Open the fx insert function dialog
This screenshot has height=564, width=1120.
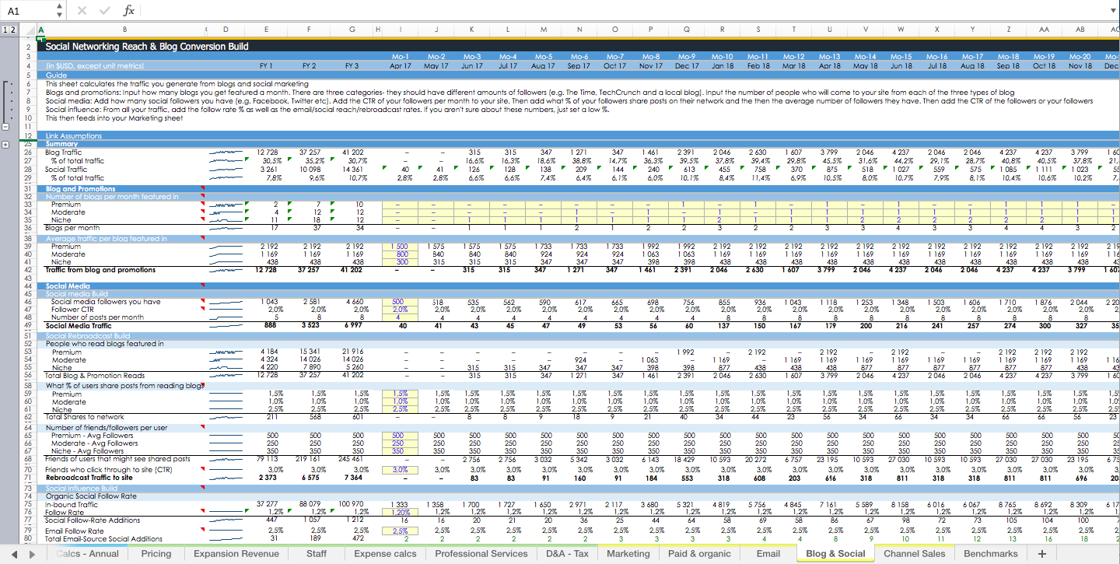(x=129, y=10)
